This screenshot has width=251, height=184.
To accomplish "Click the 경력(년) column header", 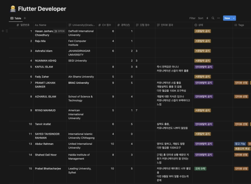I will click(x=124, y=25).
